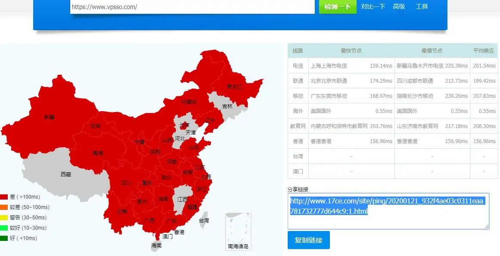This screenshot has width=500, height=256.
Task: Click the 台湾 row label in table
Action: (x=298, y=156)
